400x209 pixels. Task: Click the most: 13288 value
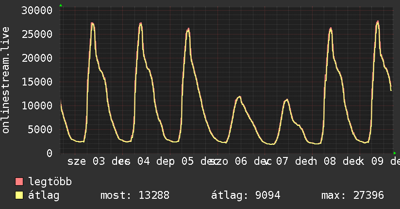tap(135, 195)
